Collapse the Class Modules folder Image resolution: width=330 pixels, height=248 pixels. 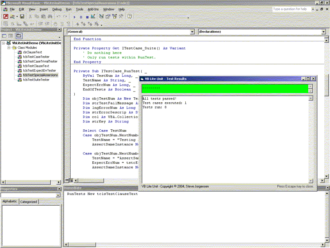pyautogui.click(x=9, y=48)
